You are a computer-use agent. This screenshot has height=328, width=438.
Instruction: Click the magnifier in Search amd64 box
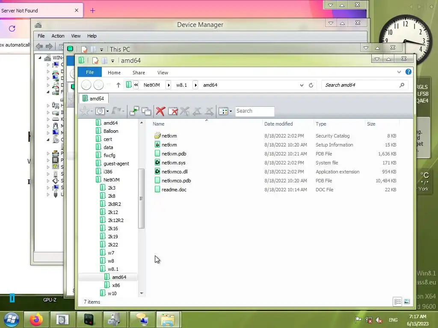tap(402, 85)
